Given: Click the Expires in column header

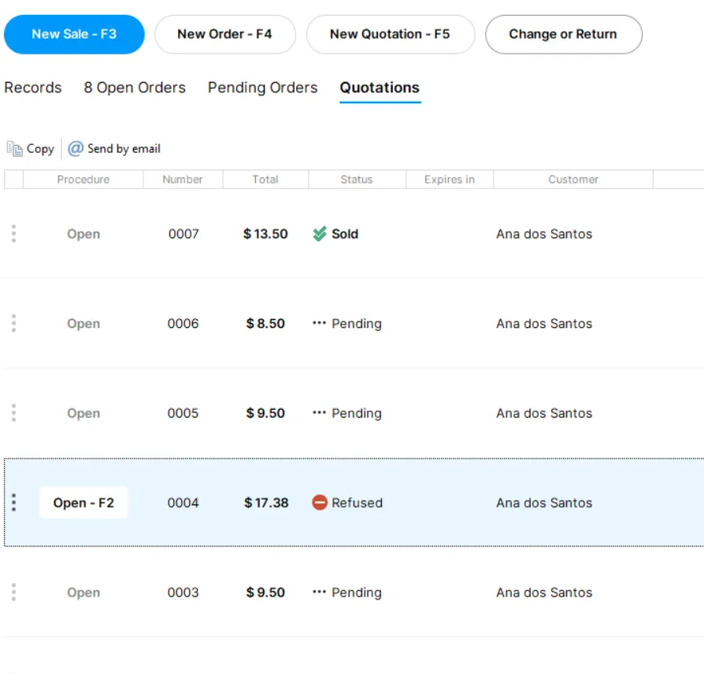Looking at the screenshot, I should click(449, 179).
